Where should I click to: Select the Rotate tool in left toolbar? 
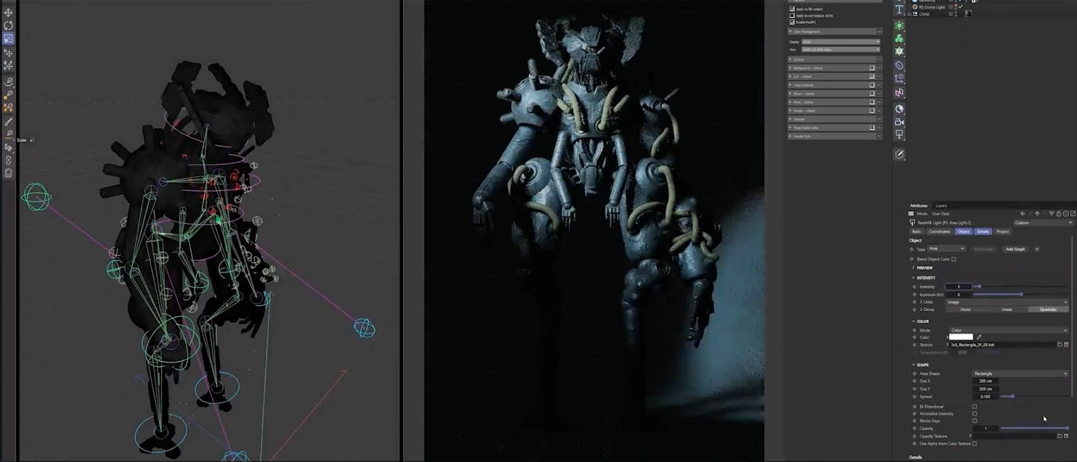8,25
